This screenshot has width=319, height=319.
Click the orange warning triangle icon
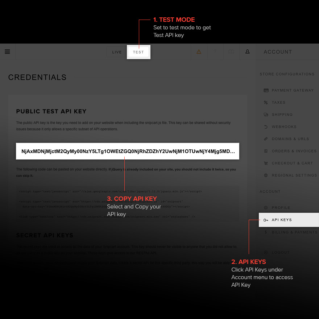click(199, 52)
